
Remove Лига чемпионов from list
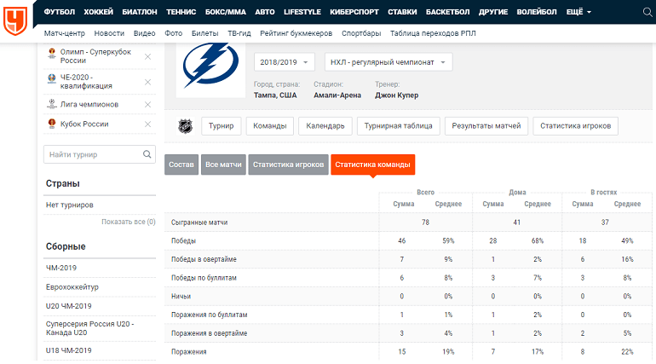pyautogui.click(x=147, y=105)
